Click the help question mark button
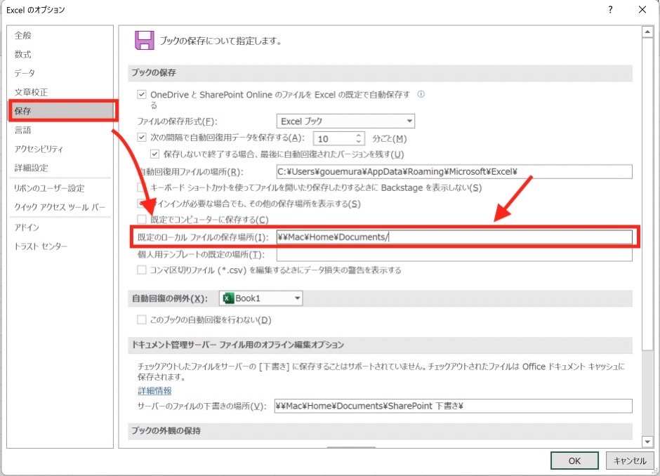 611,10
